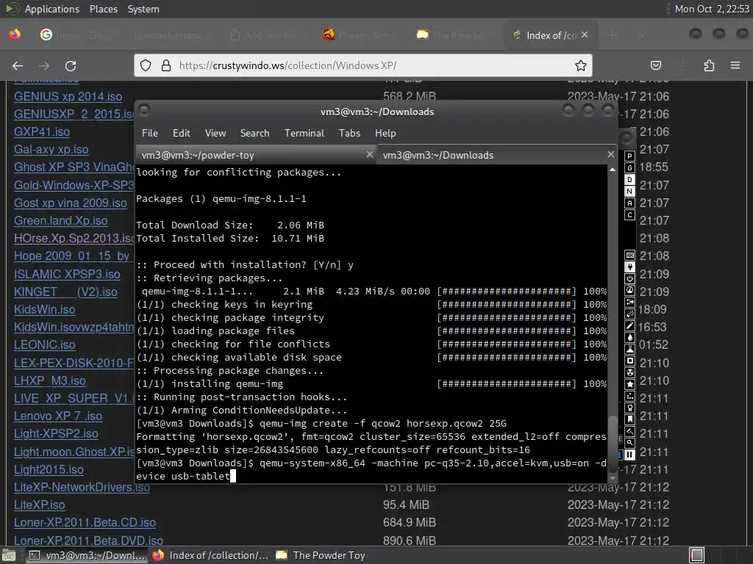
Task: Open Powder Toy Liquids droplet icon
Action: point(629,337)
